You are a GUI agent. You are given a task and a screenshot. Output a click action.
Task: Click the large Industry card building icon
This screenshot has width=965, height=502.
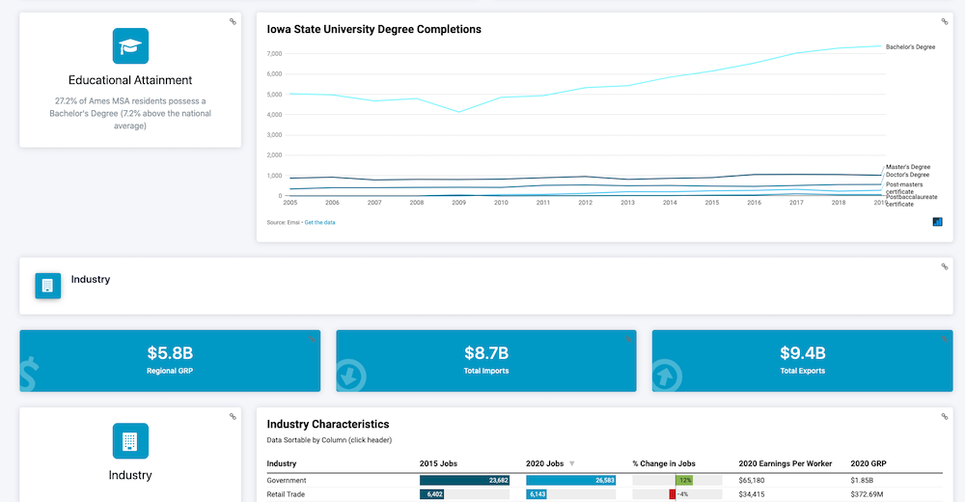click(x=130, y=441)
